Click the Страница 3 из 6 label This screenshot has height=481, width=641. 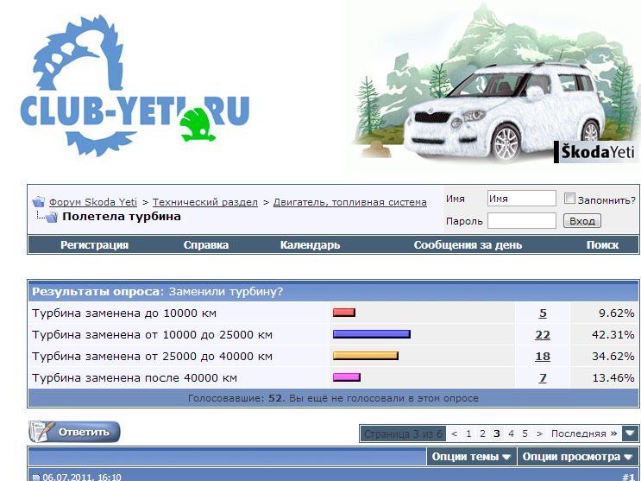[x=403, y=434]
